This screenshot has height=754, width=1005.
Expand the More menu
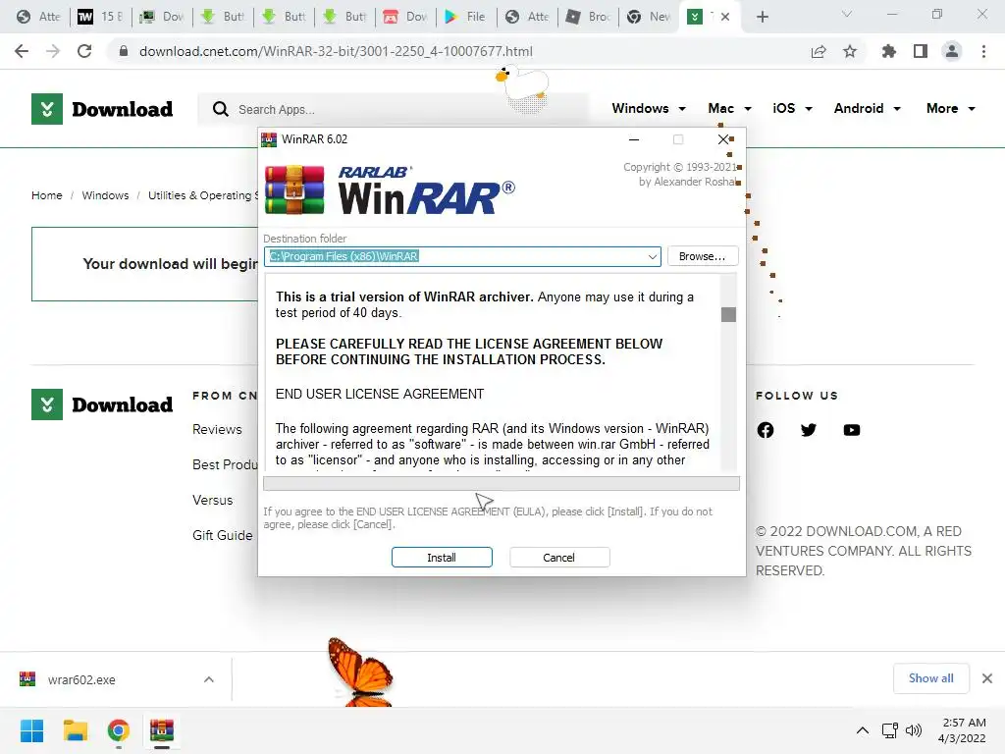(x=950, y=108)
